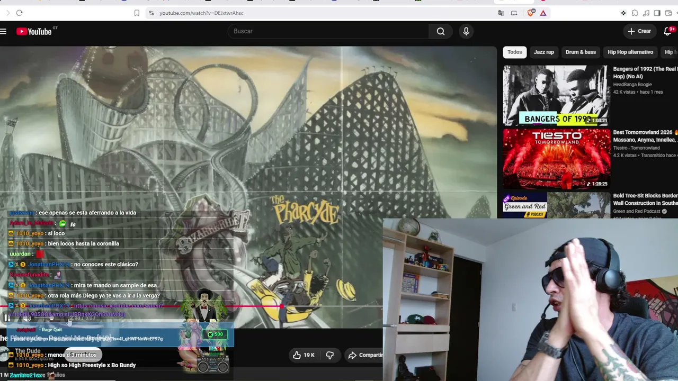678x381 pixels.
Task: Open the YouTube guide hamburger menu
Action: click(x=3, y=32)
